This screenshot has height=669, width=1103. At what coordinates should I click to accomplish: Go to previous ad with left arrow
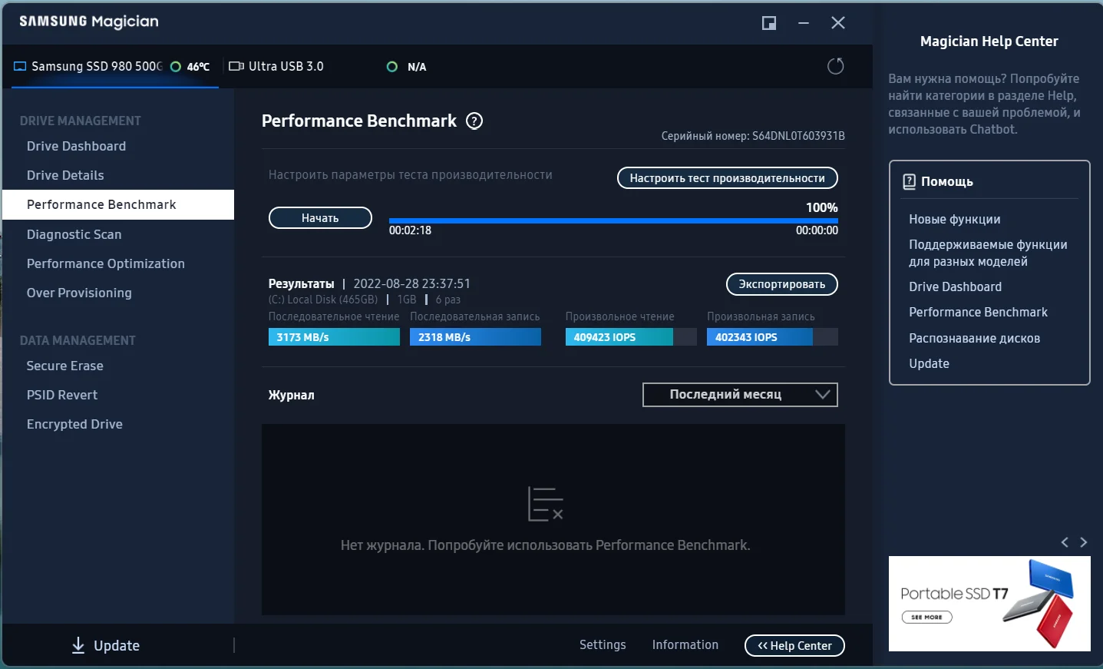click(x=1065, y=542)
